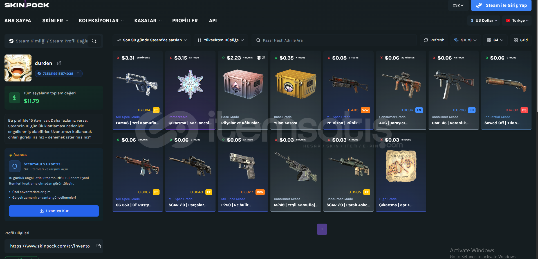Click the Uzantıyı Kur install button
Image resolution: width=538 pixels, height=259 pixels.
[54, 211]
